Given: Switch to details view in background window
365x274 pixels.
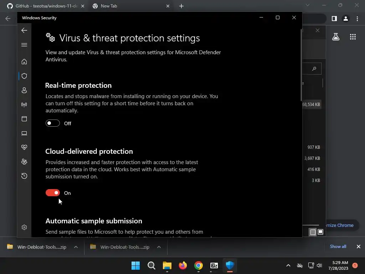Looking at the screenshot, I should tap(313, 232).
